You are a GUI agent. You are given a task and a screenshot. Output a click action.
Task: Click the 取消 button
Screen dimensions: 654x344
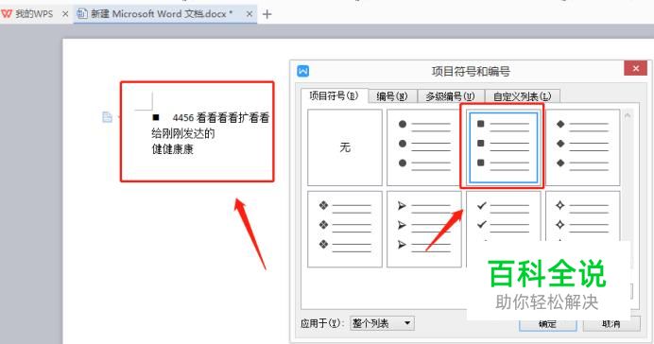point(611,324)
